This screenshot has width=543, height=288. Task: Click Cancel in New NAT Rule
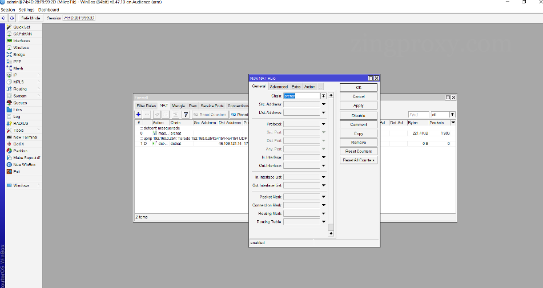[x=359, y=96]
